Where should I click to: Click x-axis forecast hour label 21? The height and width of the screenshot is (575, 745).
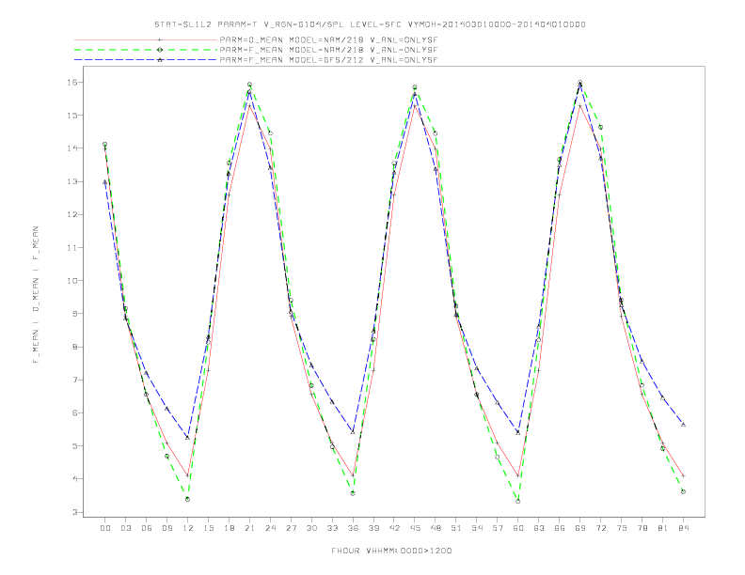pyautogui.click(x=249, y=528)
